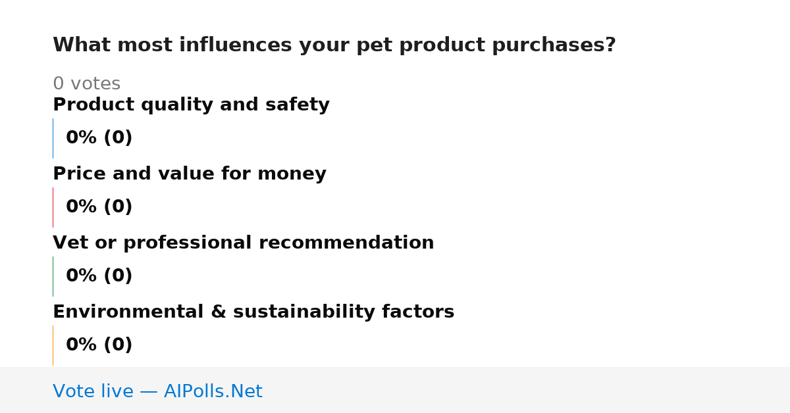Viewport: 790px width, 413px height.
Task: Click the blue bar for Product quality
Action: tap(53, 138)
